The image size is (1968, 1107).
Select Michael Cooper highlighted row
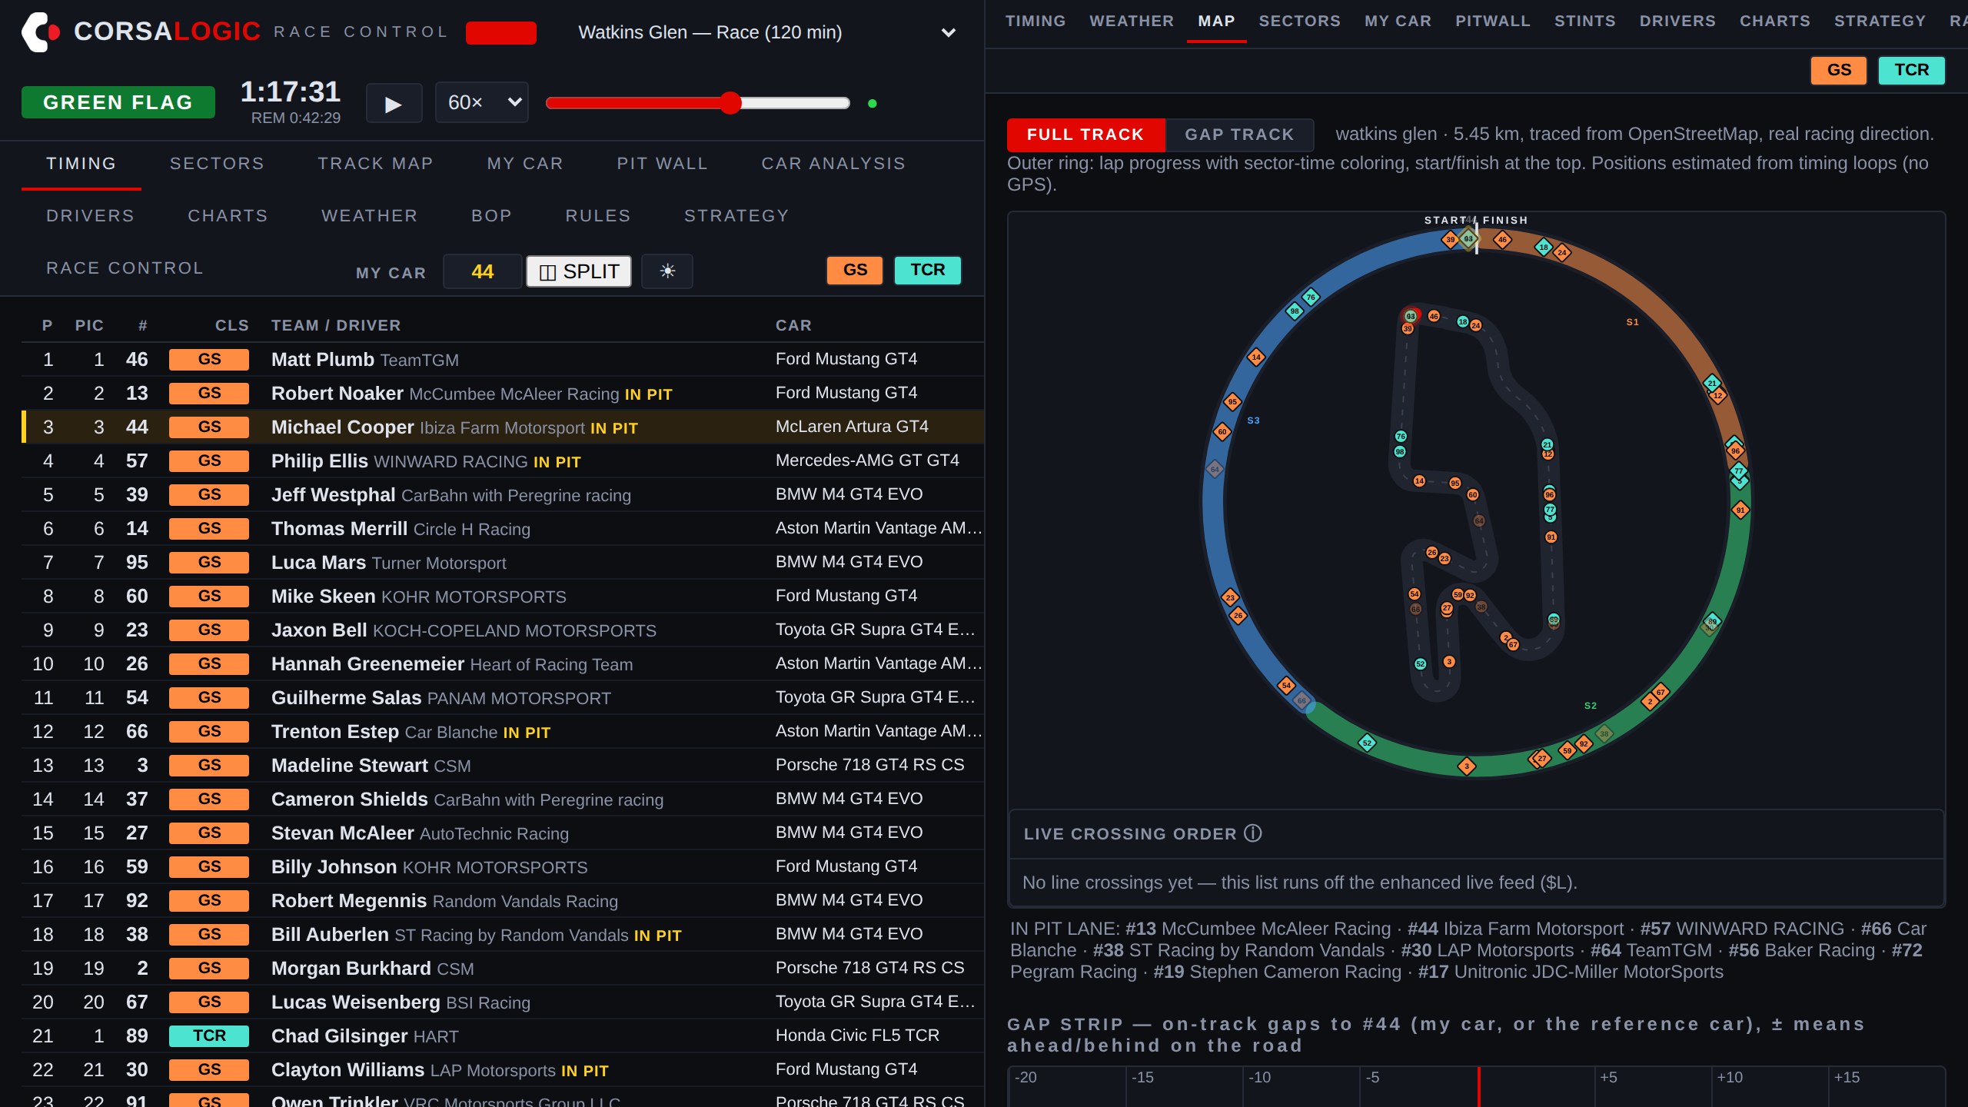coord(503,427)
